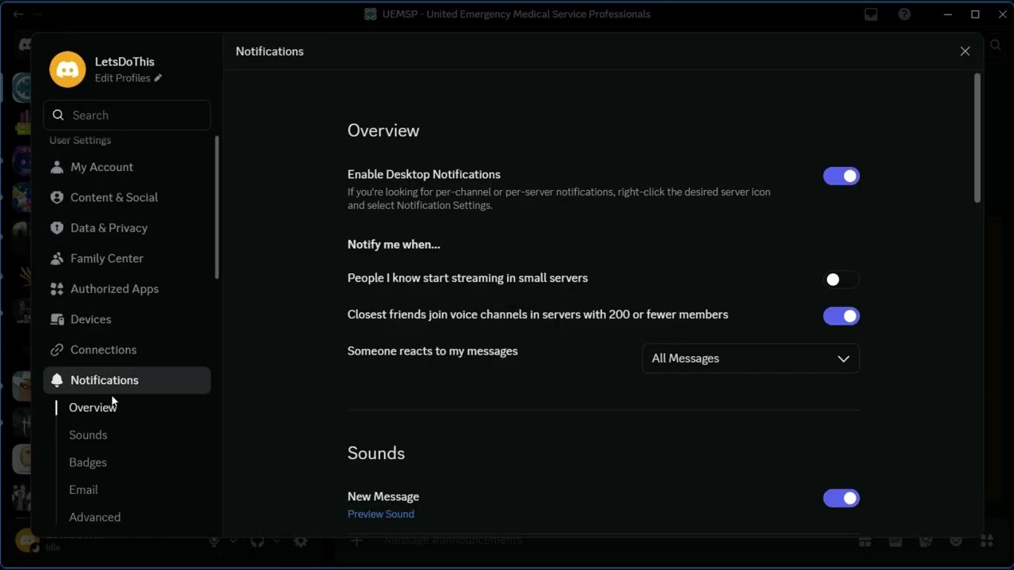1014x570 pixels.
Task: Select Notifications in the settings sidebar
Action: tap(127, 380)
